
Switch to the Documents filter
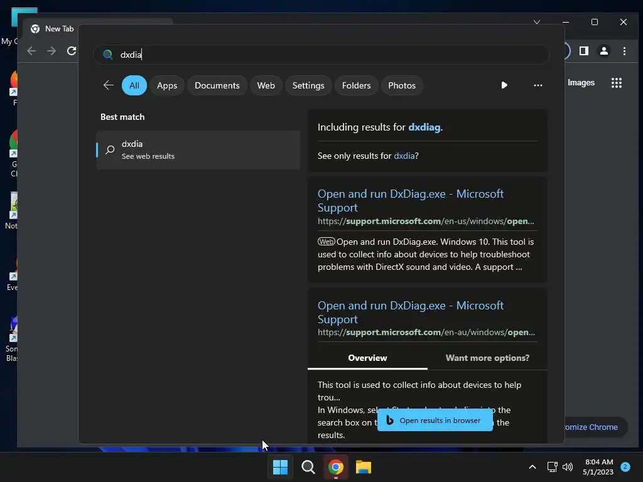[x=217, y=85]
